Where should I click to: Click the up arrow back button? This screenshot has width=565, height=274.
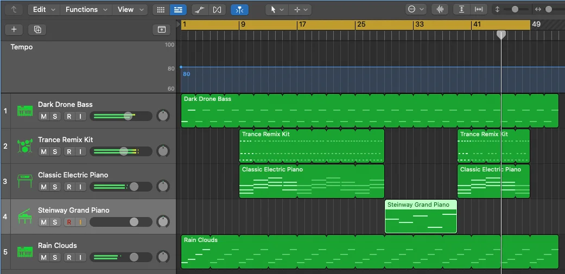click(14, 10)
